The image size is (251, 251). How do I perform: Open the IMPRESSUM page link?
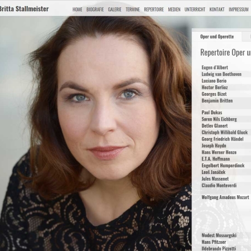click(239, 9)
